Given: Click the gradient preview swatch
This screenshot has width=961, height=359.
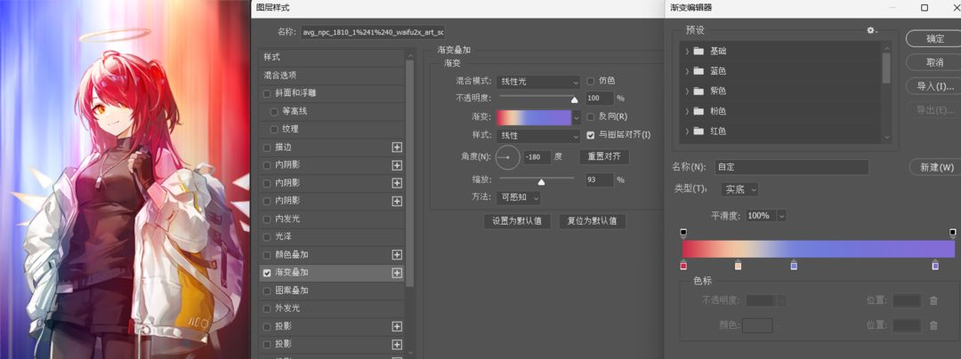Looking at the screenshot, I should click(x=533, y=116).
